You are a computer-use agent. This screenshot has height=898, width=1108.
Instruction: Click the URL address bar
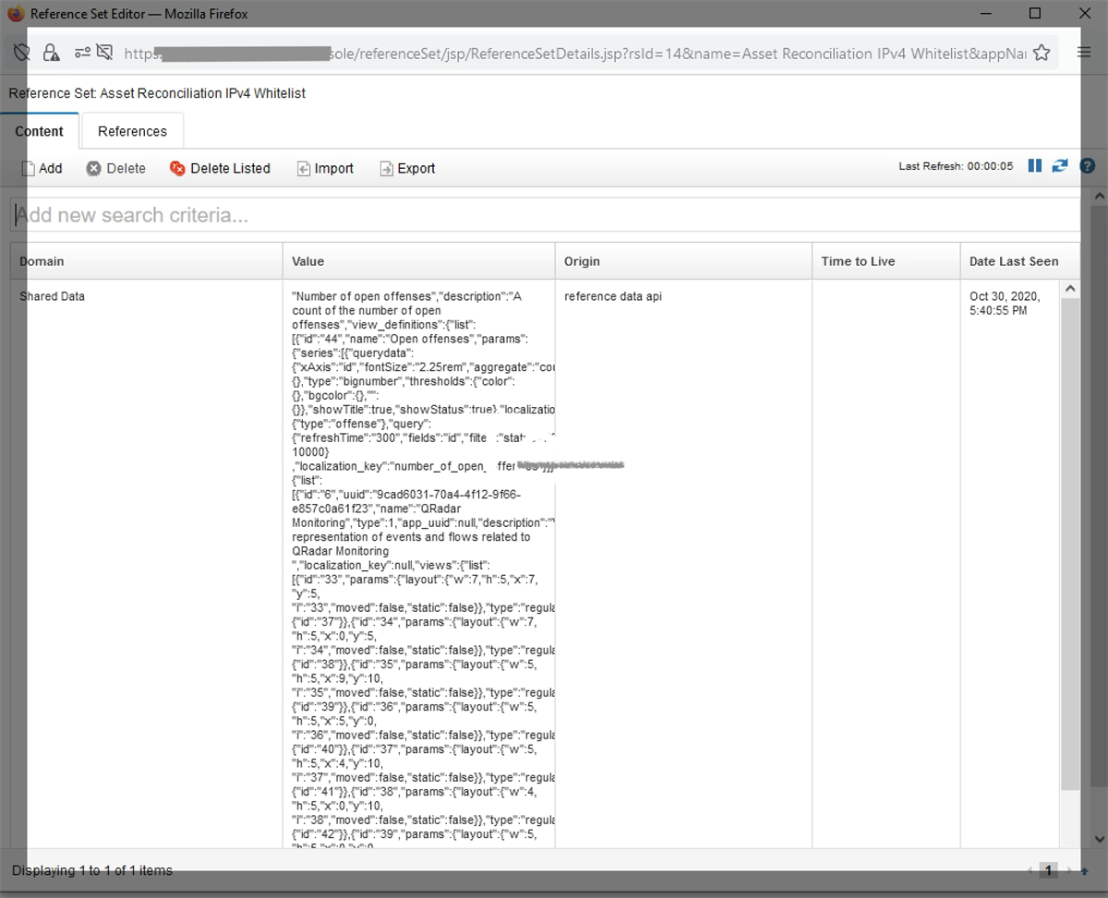pos(572,54)
